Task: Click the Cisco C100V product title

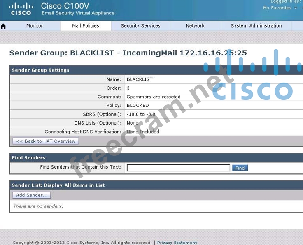Action: [x=66, y=6]
